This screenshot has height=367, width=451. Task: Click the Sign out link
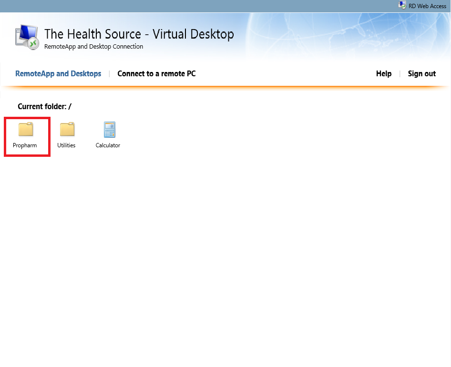point(421,73)
